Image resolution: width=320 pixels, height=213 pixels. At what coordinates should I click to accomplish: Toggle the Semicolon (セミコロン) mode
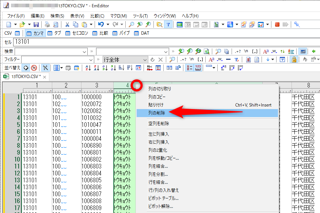click(77, 33)
